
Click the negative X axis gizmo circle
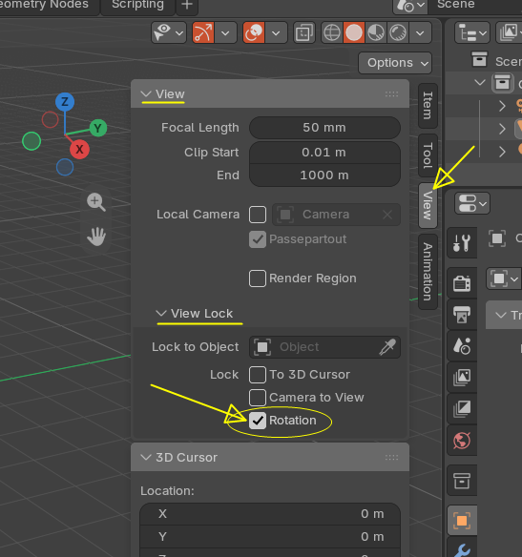[x=51, y=119]
